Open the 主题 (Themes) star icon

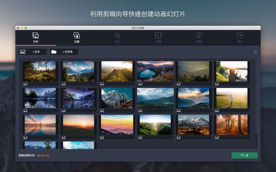tap(76, 36)
